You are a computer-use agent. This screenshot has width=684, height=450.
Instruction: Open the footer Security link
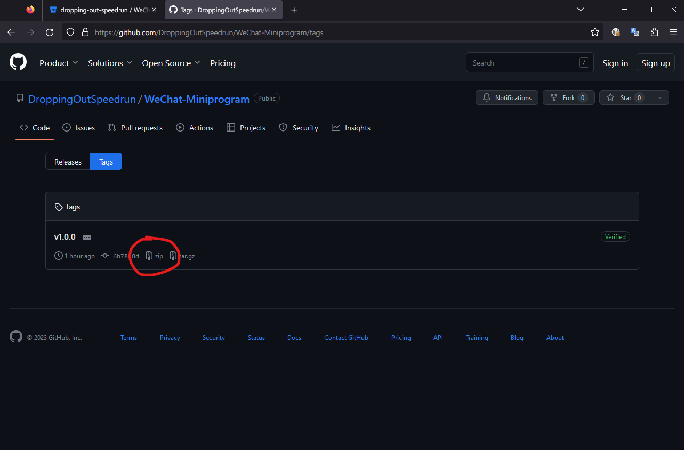(214, 338)
